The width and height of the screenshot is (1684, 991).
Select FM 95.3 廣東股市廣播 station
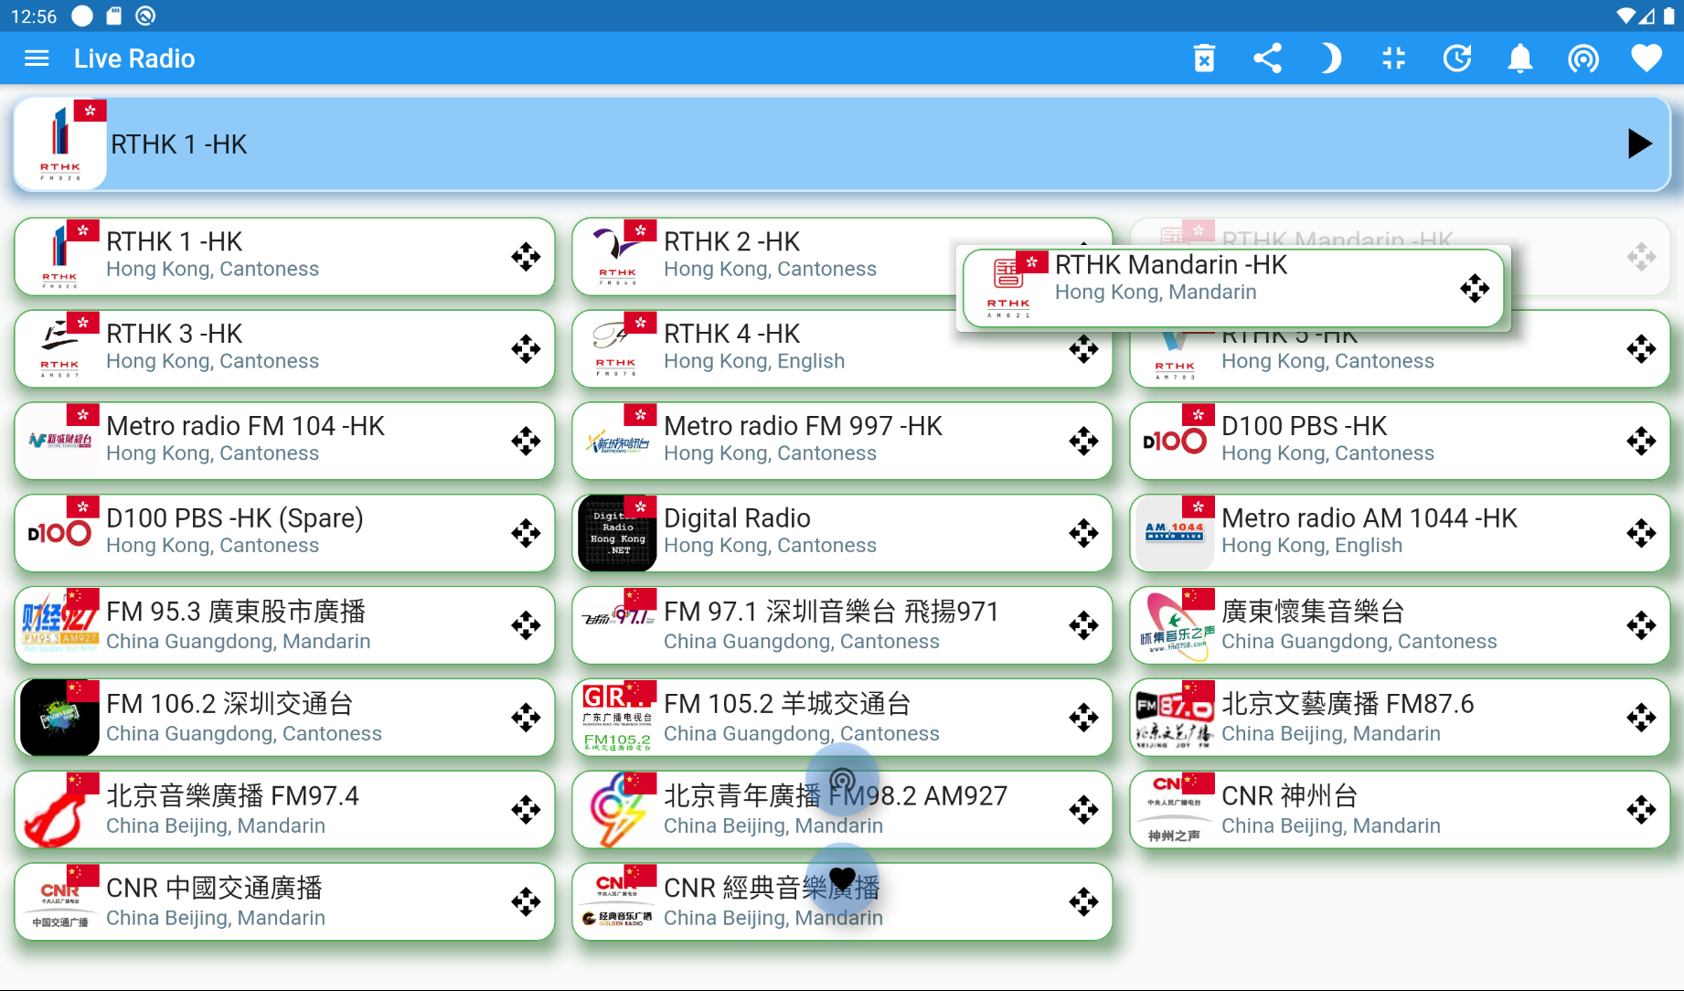coord(284,626)
